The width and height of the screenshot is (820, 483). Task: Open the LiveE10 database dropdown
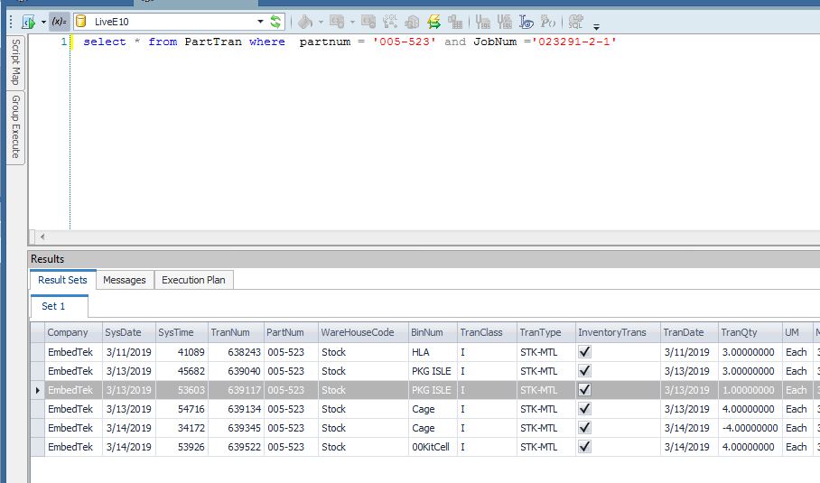[261, 21]
